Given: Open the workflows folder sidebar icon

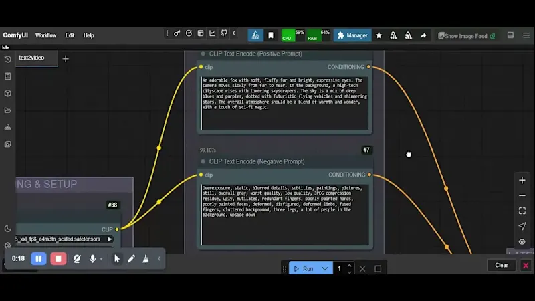Looking at the screenshot, I should [x=7, y=110].
